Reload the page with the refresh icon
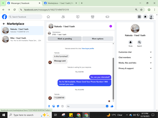The height and width of the screenshot is (118, 158). pos(15,10)
